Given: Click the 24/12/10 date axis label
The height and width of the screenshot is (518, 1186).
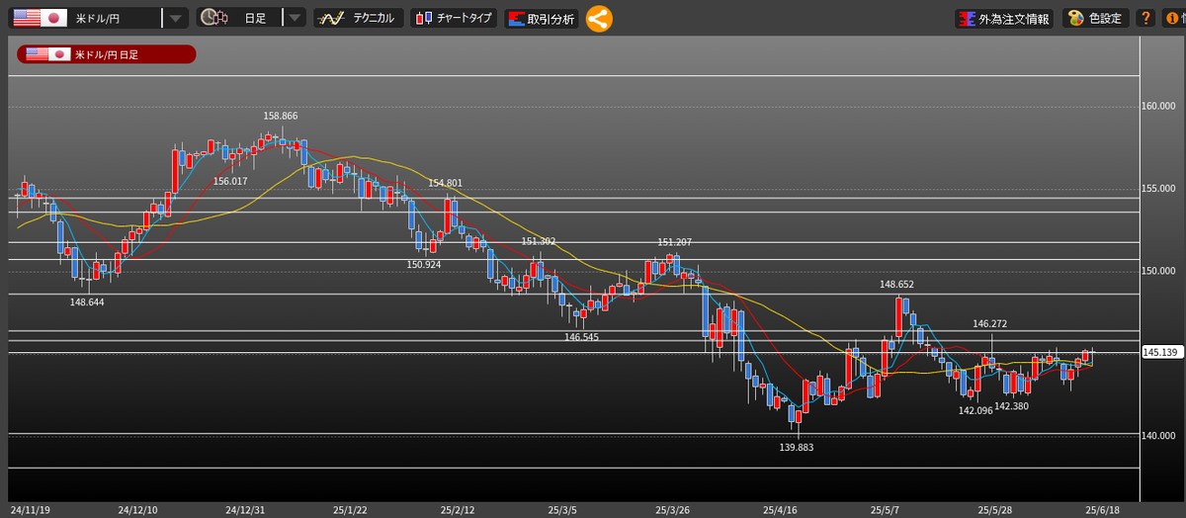Looking at the screenshot, I should pos(137,510).
